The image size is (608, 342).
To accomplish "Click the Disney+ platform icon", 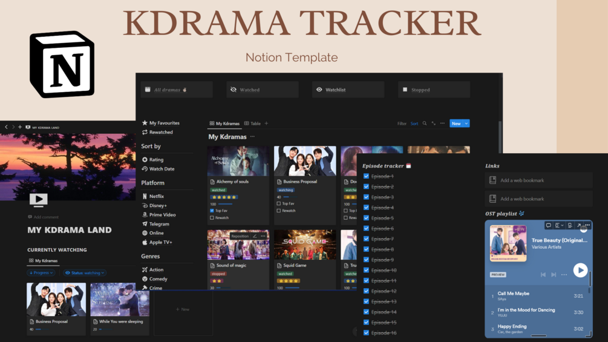I will tap(145, 206).
